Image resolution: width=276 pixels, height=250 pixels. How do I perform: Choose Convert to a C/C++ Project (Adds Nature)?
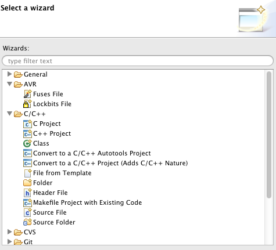[110, 163]
